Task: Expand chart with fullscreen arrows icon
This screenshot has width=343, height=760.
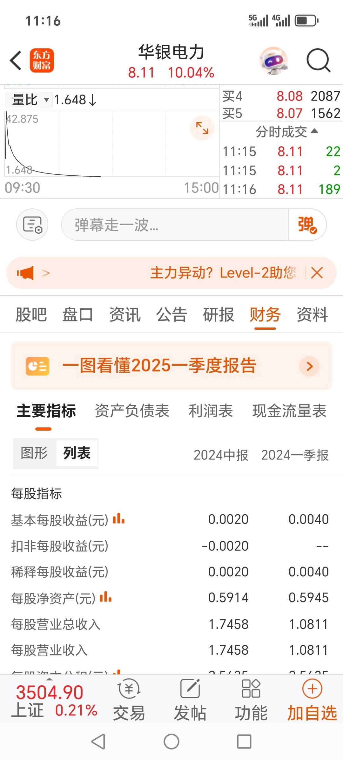Action: [x=202, y=128]
